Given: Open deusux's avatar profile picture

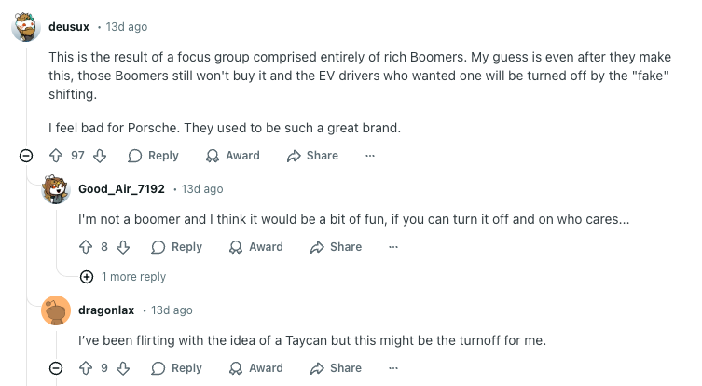Looking at the screenshot, I should tap(26, 27).
